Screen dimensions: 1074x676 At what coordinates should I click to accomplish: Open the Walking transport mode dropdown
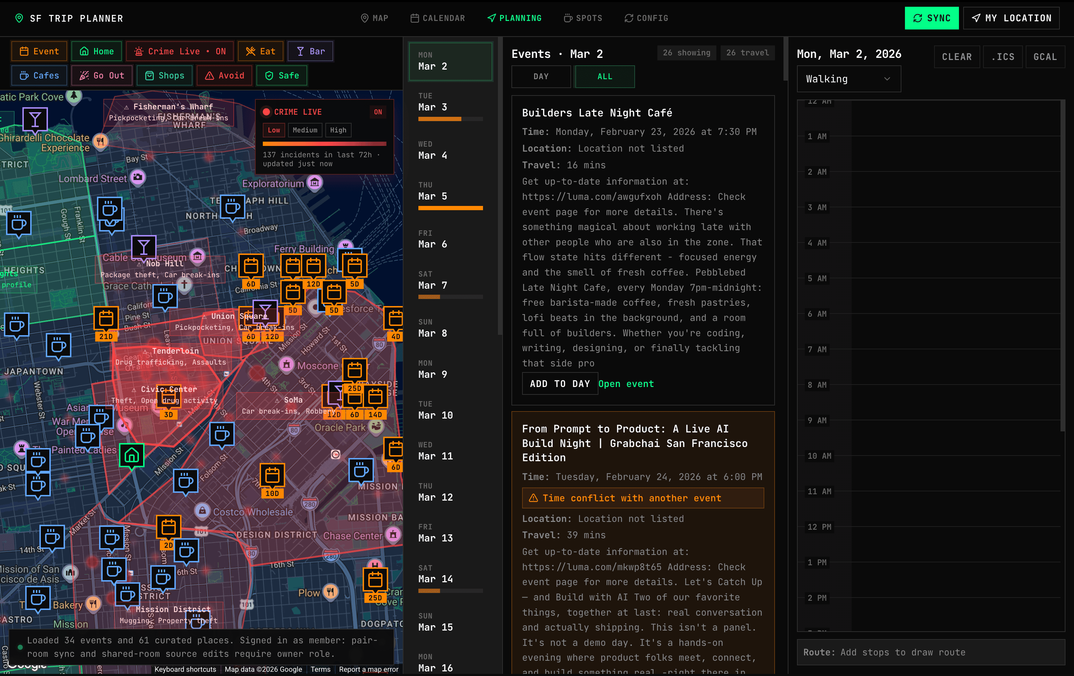[x=848, y=78]
